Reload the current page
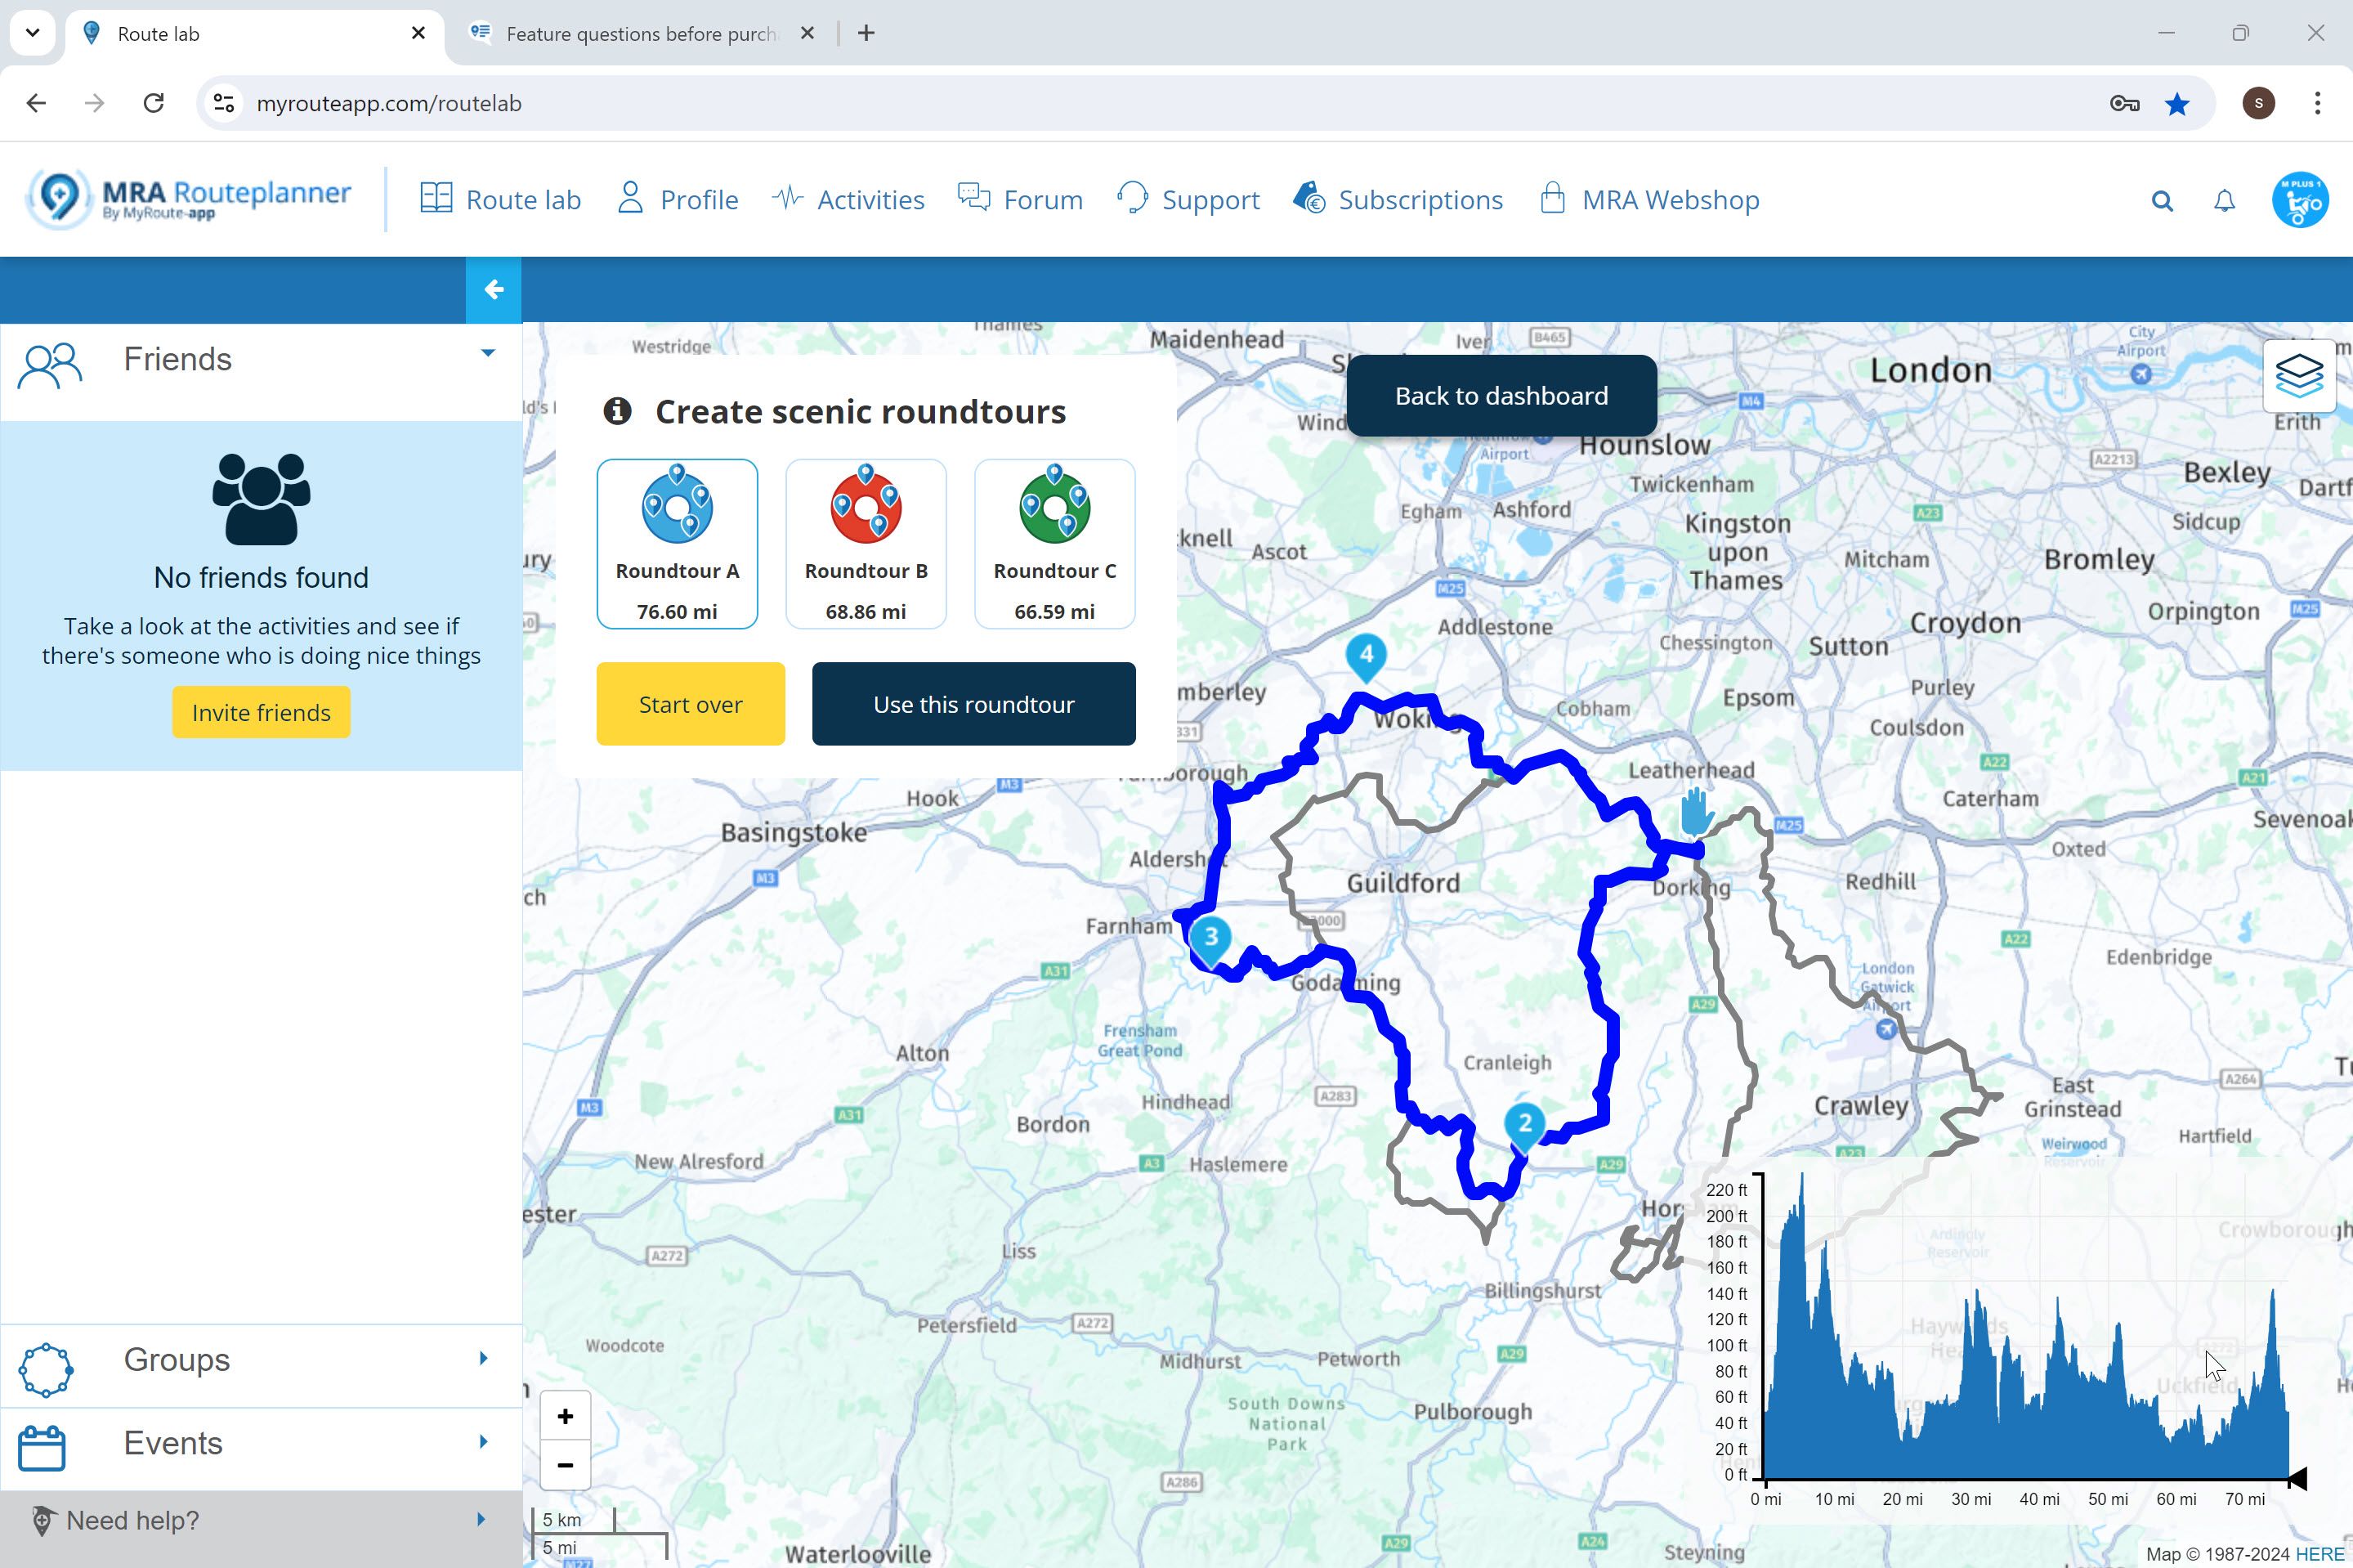The image size is (2353, 1568). pyautogui.click(x=154, y=103)
